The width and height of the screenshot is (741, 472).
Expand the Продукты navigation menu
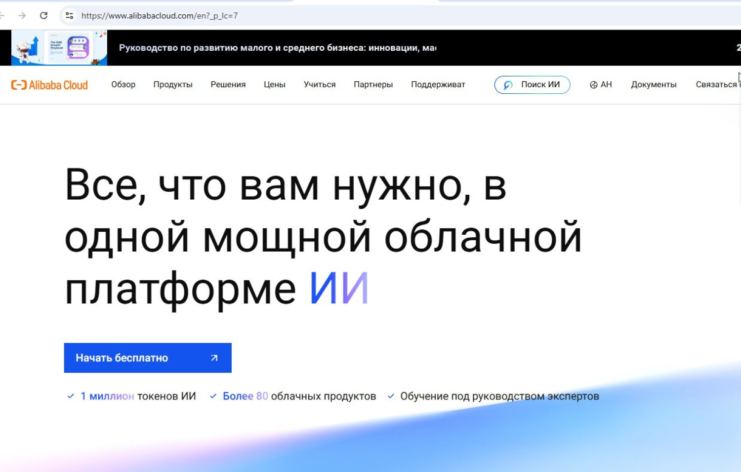pyautogui.click(x=173, y=85)
